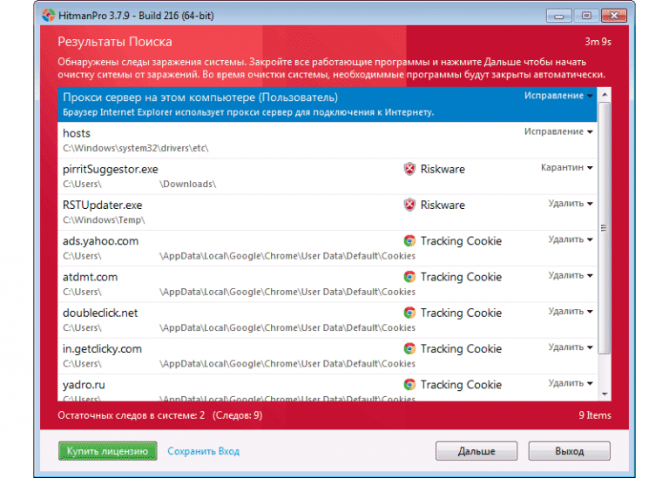Image resolution: width=669 pixels, height=478 pixels.
Task: Close the HitmanPro window
Action: (x=614, y=16)
